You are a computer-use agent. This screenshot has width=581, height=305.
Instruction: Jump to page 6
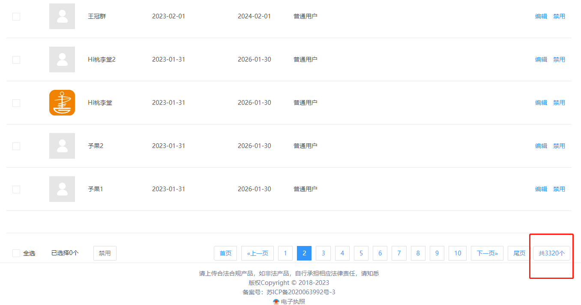pyautogui.click(x=380, y=253)
